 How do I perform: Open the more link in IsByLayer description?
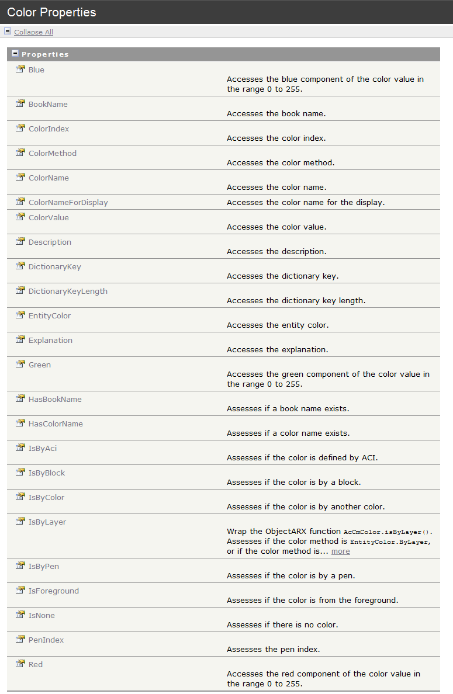click(x=340, y=551)
